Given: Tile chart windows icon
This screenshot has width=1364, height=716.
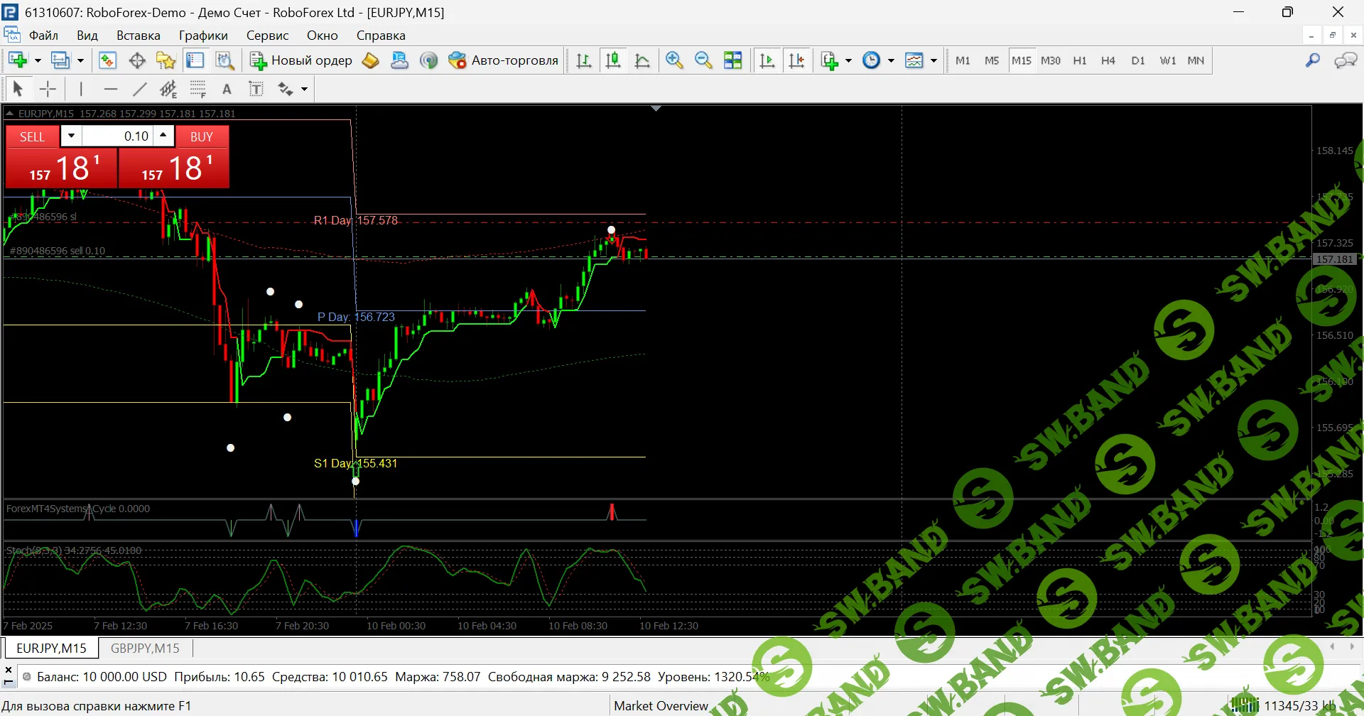Looking at the screenshot, I should [x=732, y=61].
